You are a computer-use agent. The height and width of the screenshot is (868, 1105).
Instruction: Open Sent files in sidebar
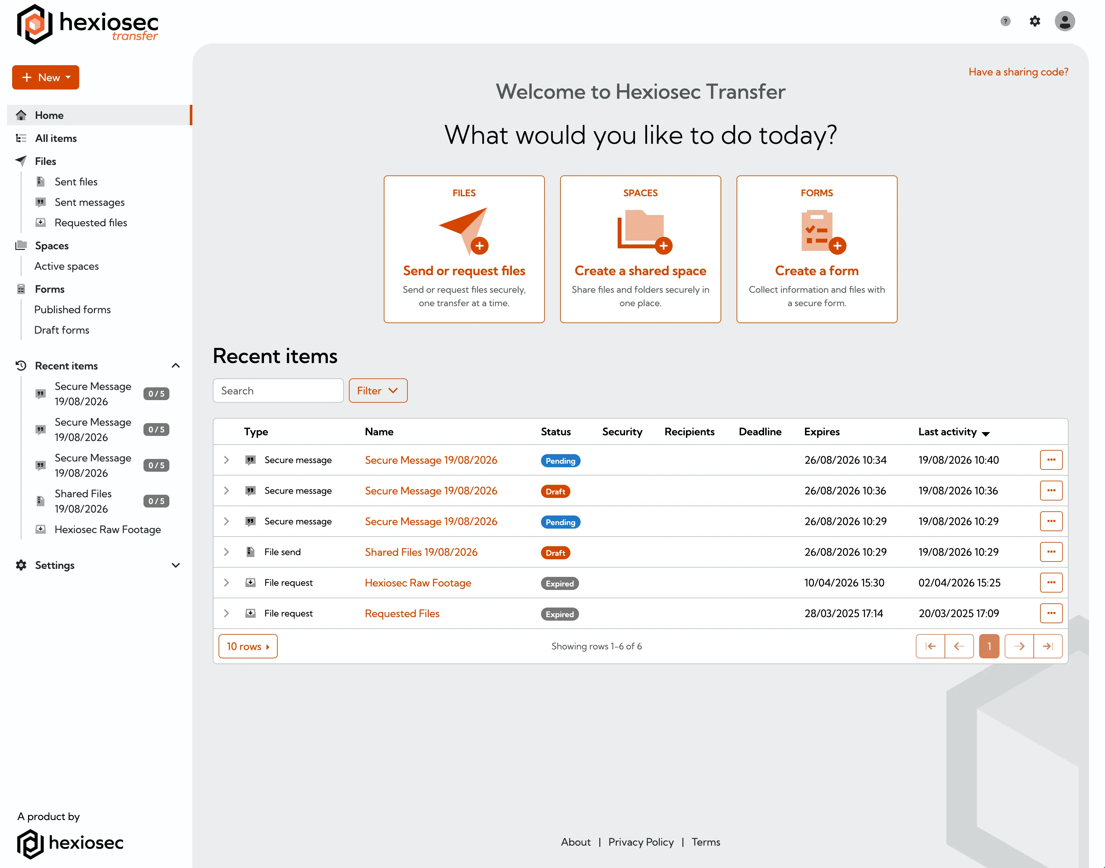[x=76, y=182]
